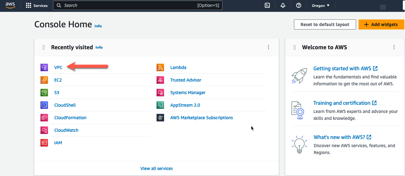Click the Add widgets button

coord(381,24)
